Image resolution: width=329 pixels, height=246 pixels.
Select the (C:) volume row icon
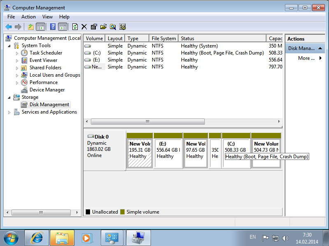(88, 53)
